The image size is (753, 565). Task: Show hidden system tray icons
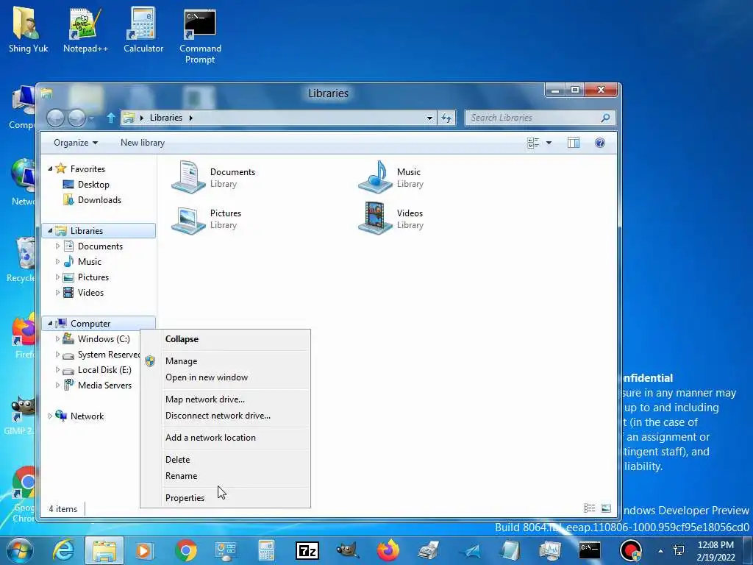[661, 551]
